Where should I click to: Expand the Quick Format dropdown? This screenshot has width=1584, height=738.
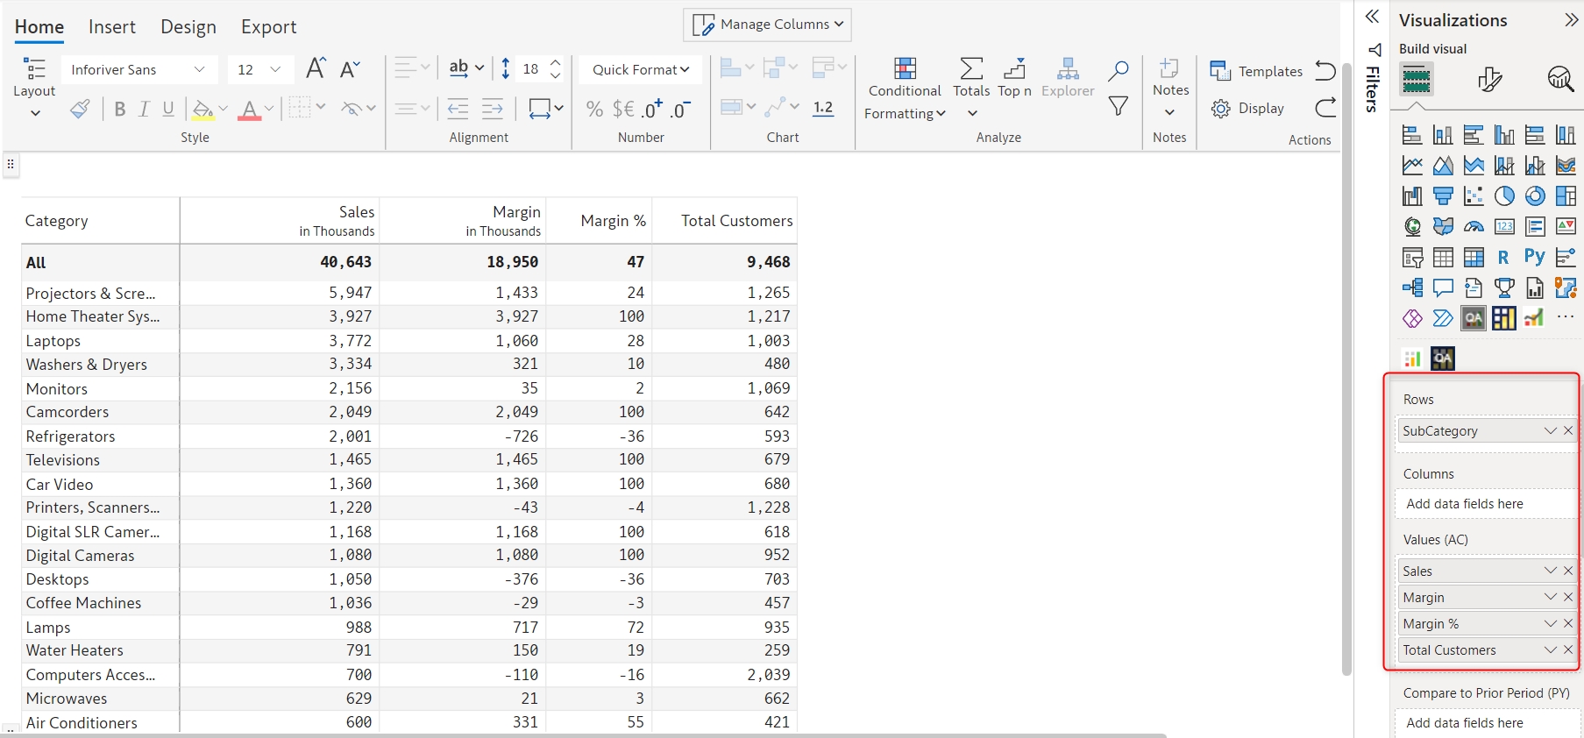click(x=641, y=69)
